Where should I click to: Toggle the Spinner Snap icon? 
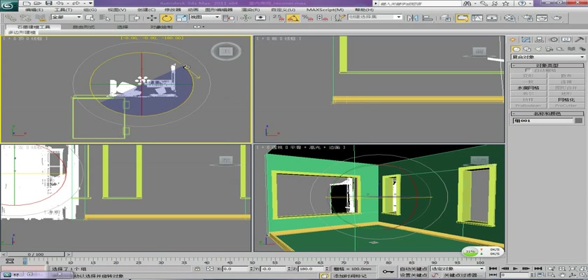(322, 17)
